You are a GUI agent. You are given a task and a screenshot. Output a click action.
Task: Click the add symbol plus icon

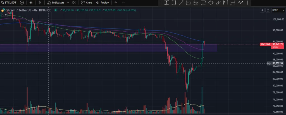click(x=22, y=3)
